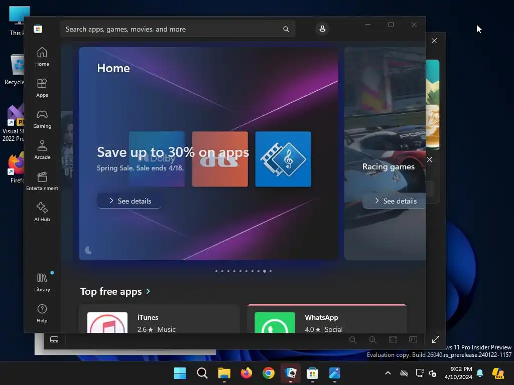Open taskbar Search

coord(202,373)
